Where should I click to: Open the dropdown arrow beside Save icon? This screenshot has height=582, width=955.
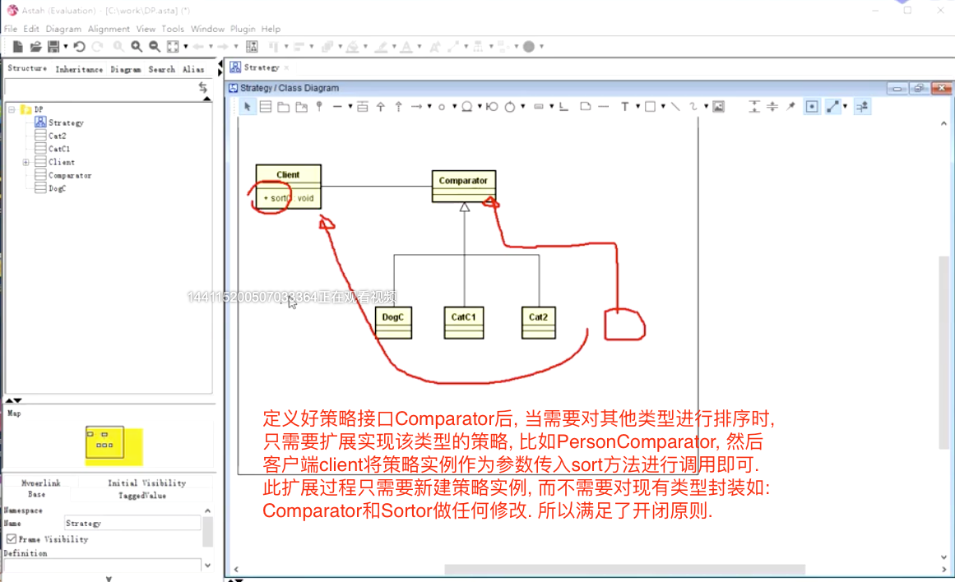(66, 47)
